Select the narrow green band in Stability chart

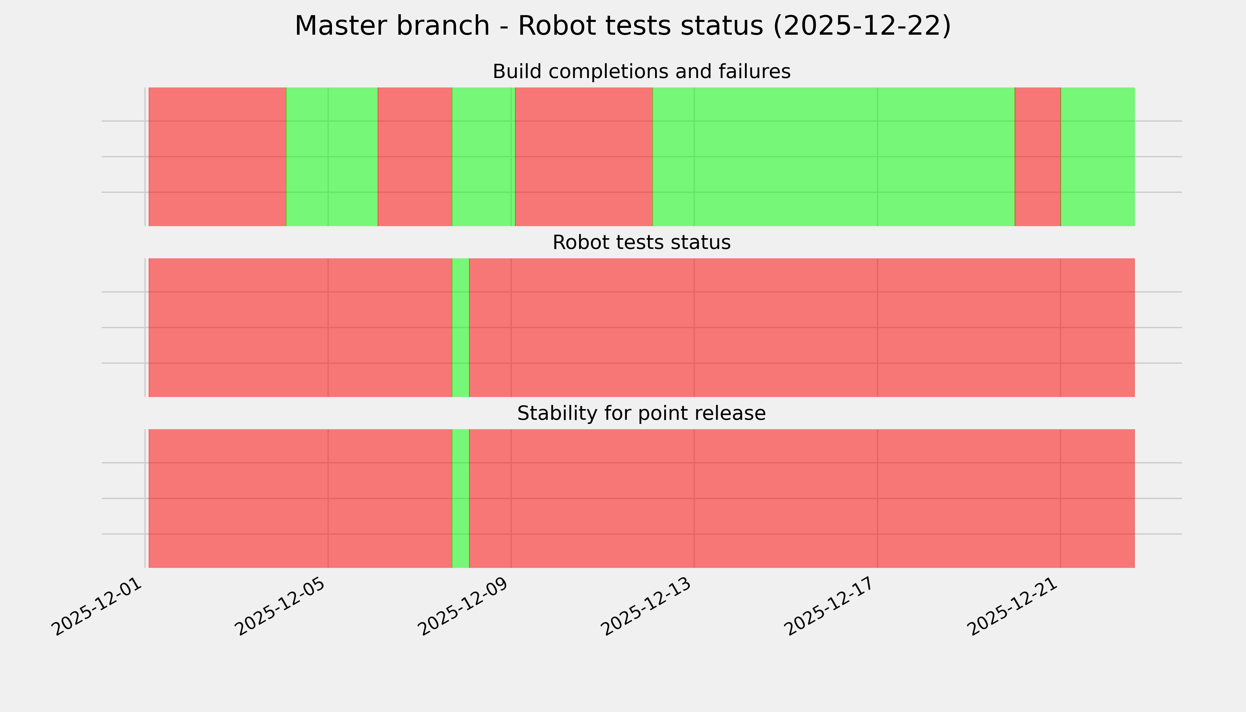coord(460,498)
